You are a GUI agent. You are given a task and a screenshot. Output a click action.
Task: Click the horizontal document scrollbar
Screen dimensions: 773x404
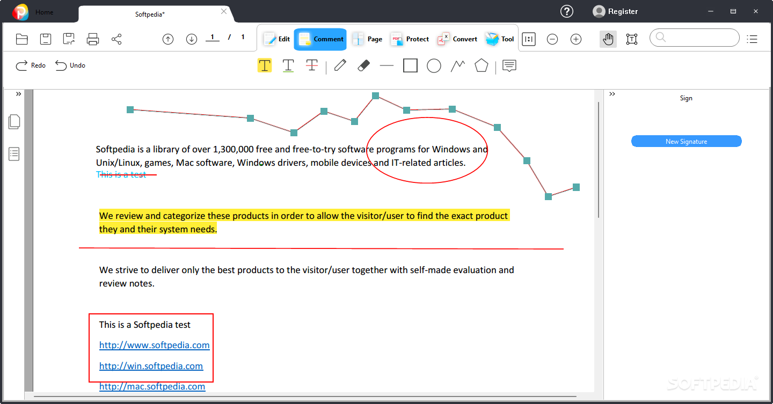tap(305, 396)
